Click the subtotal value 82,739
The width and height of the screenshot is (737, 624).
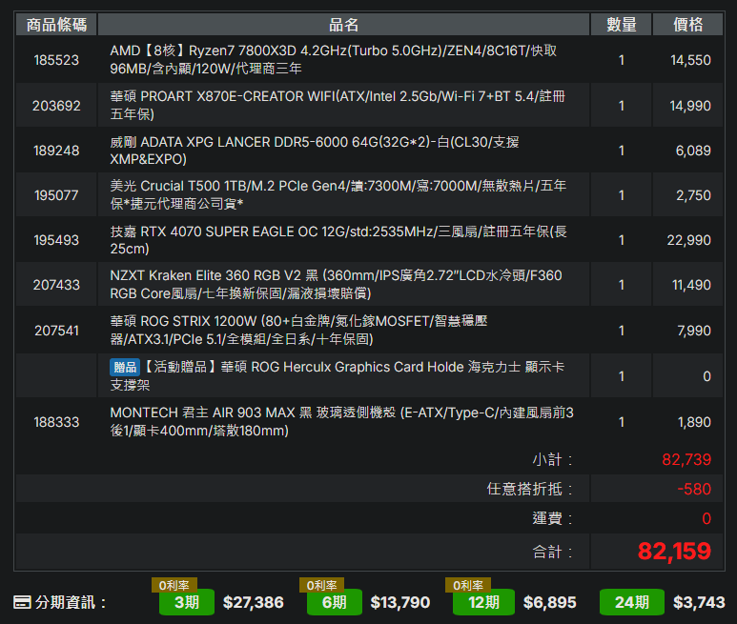pyautogui.click(x=686, y=459)
